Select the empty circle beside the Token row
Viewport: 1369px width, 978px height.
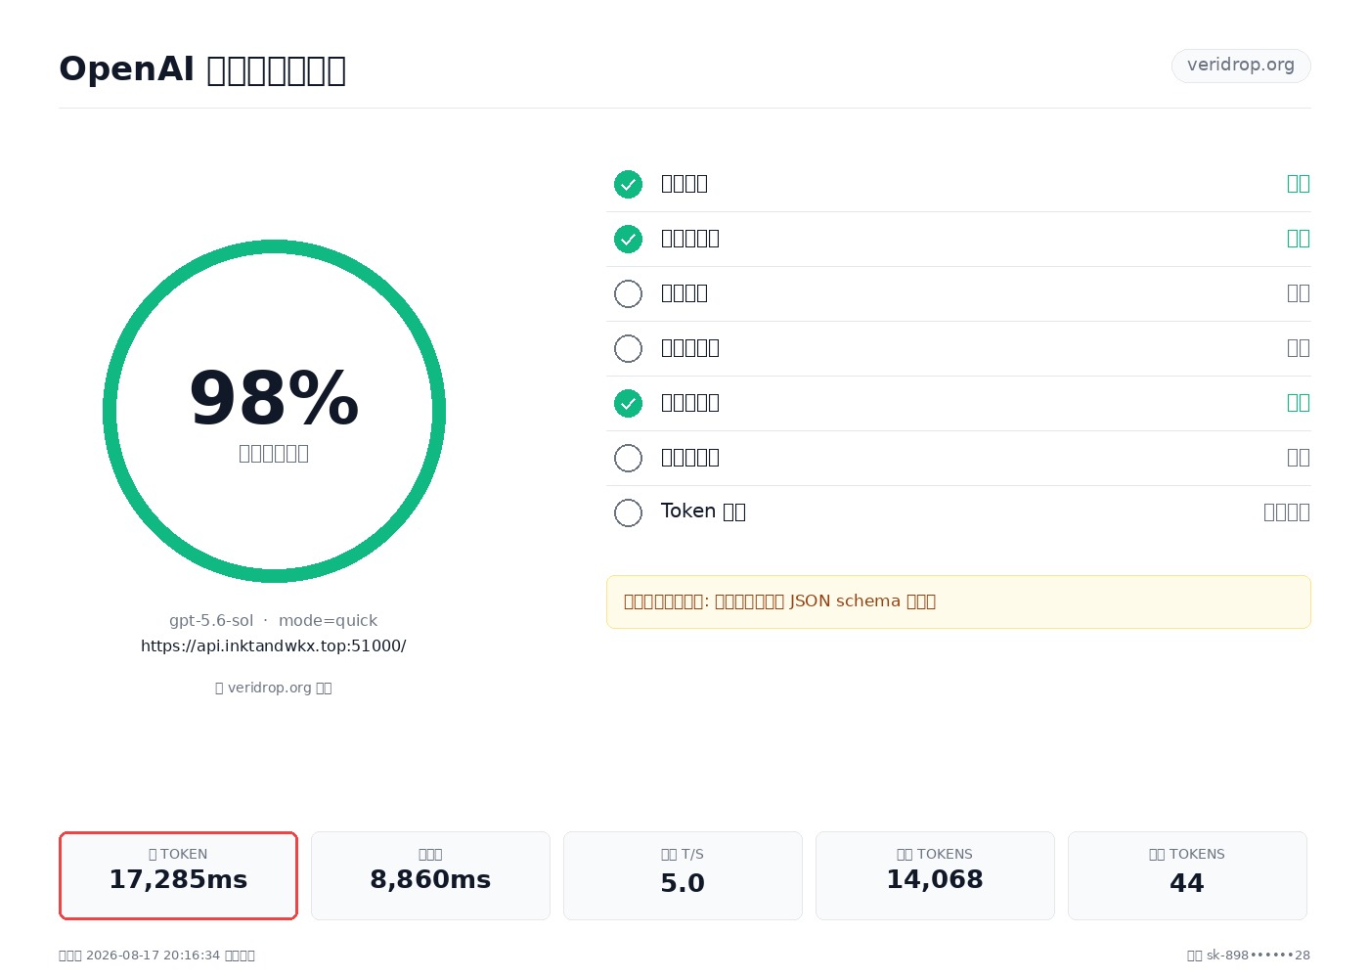tap(628, 512)
